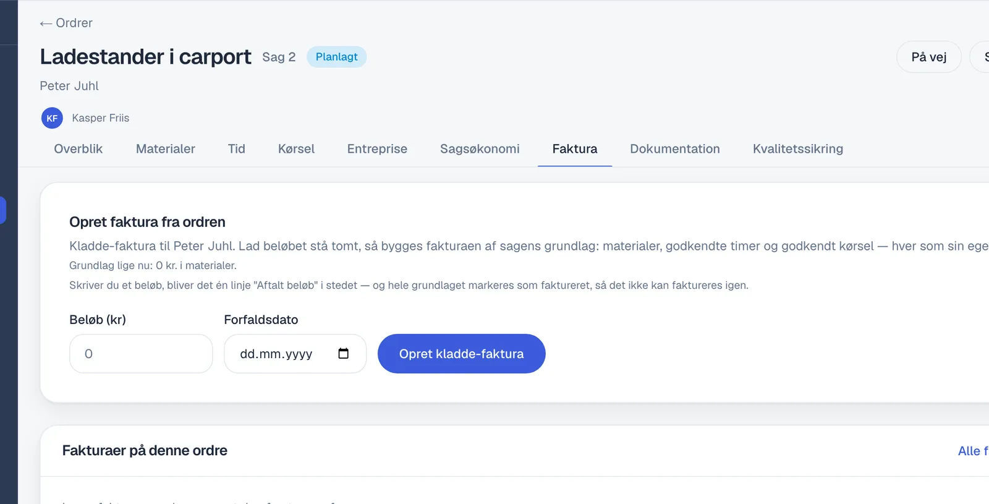The width and height of the screenshot is (989, 504).
Task: Set order status to På vej
Action: [929, 57]
